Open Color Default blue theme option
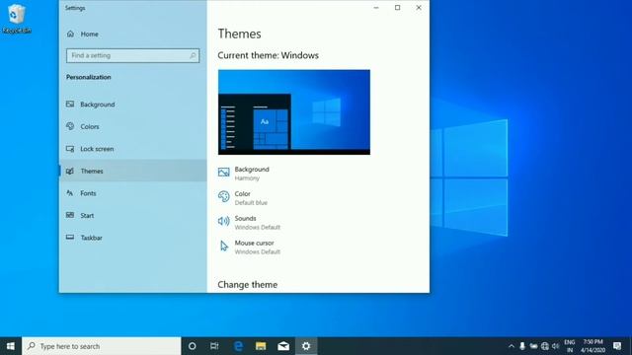Screen dimensions: 632x355 point(243,197)
